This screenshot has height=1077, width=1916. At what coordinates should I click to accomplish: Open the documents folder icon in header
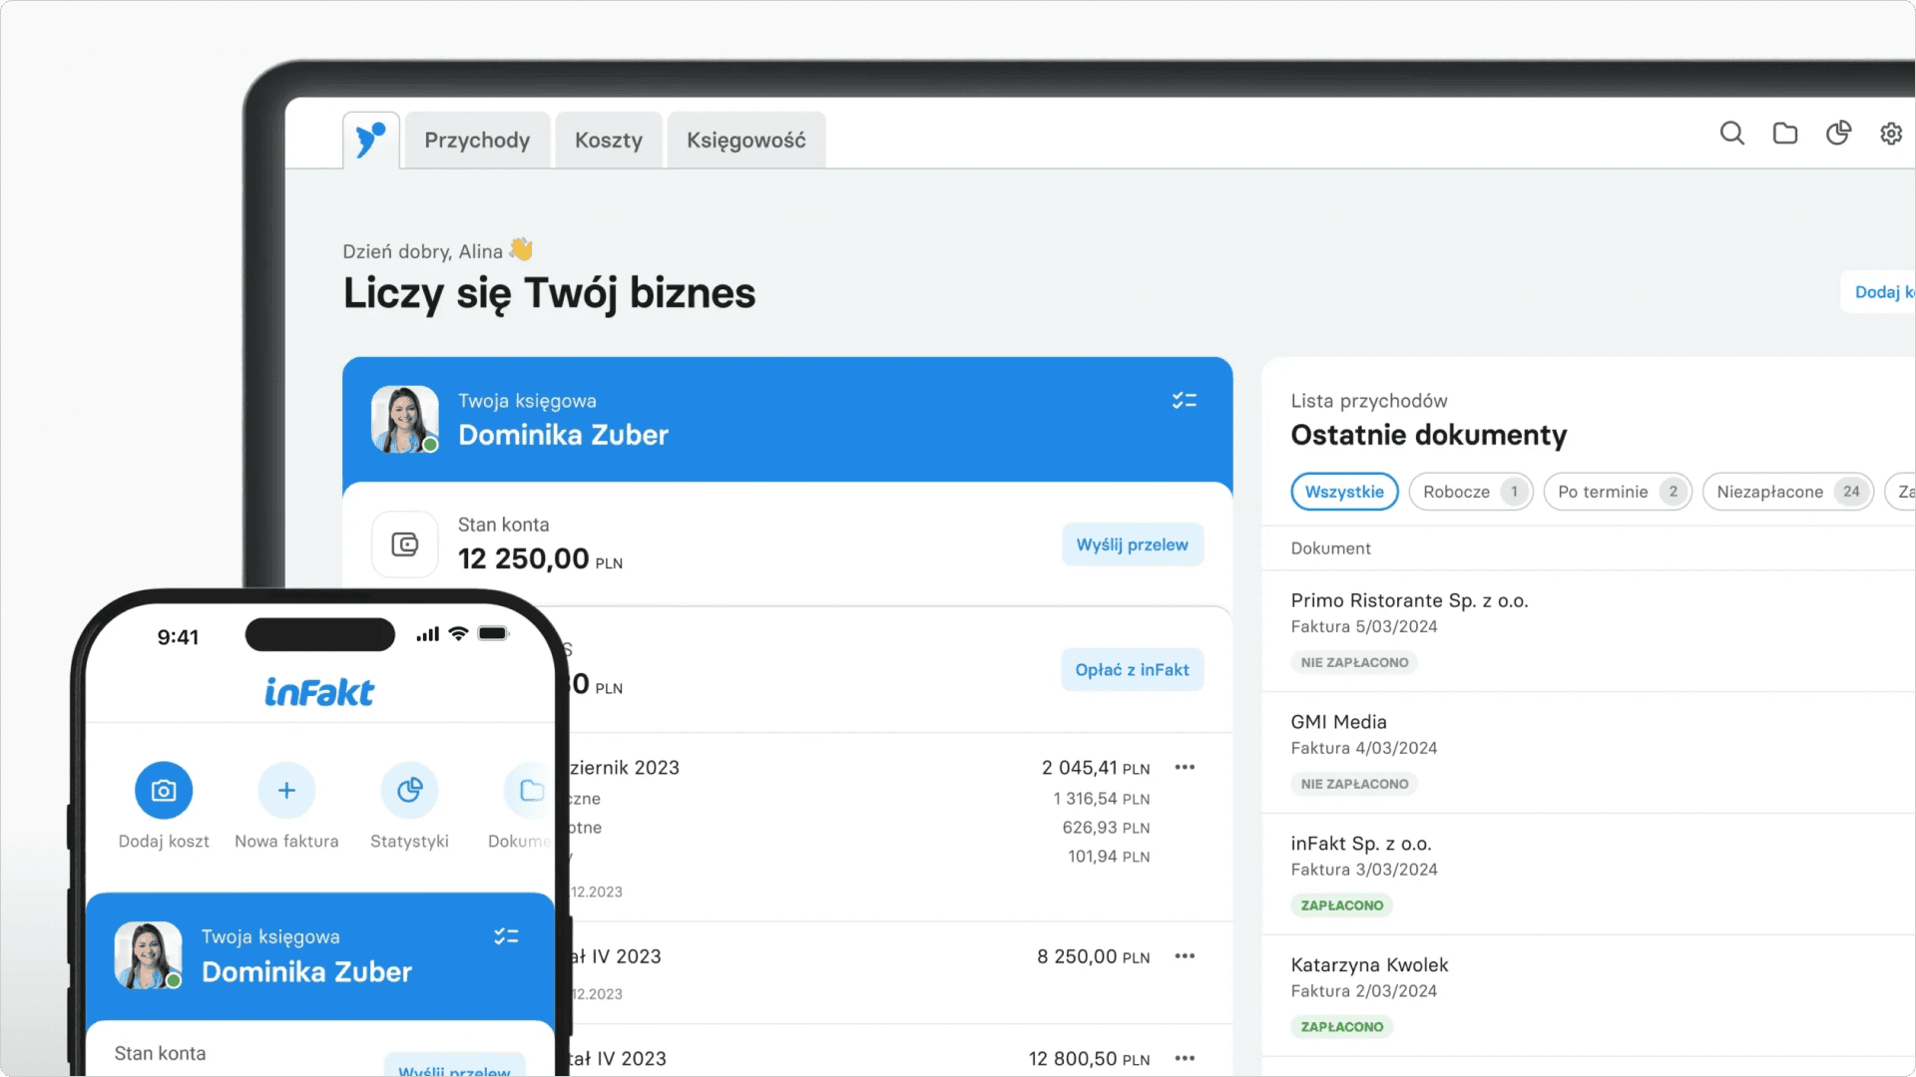1785,134
